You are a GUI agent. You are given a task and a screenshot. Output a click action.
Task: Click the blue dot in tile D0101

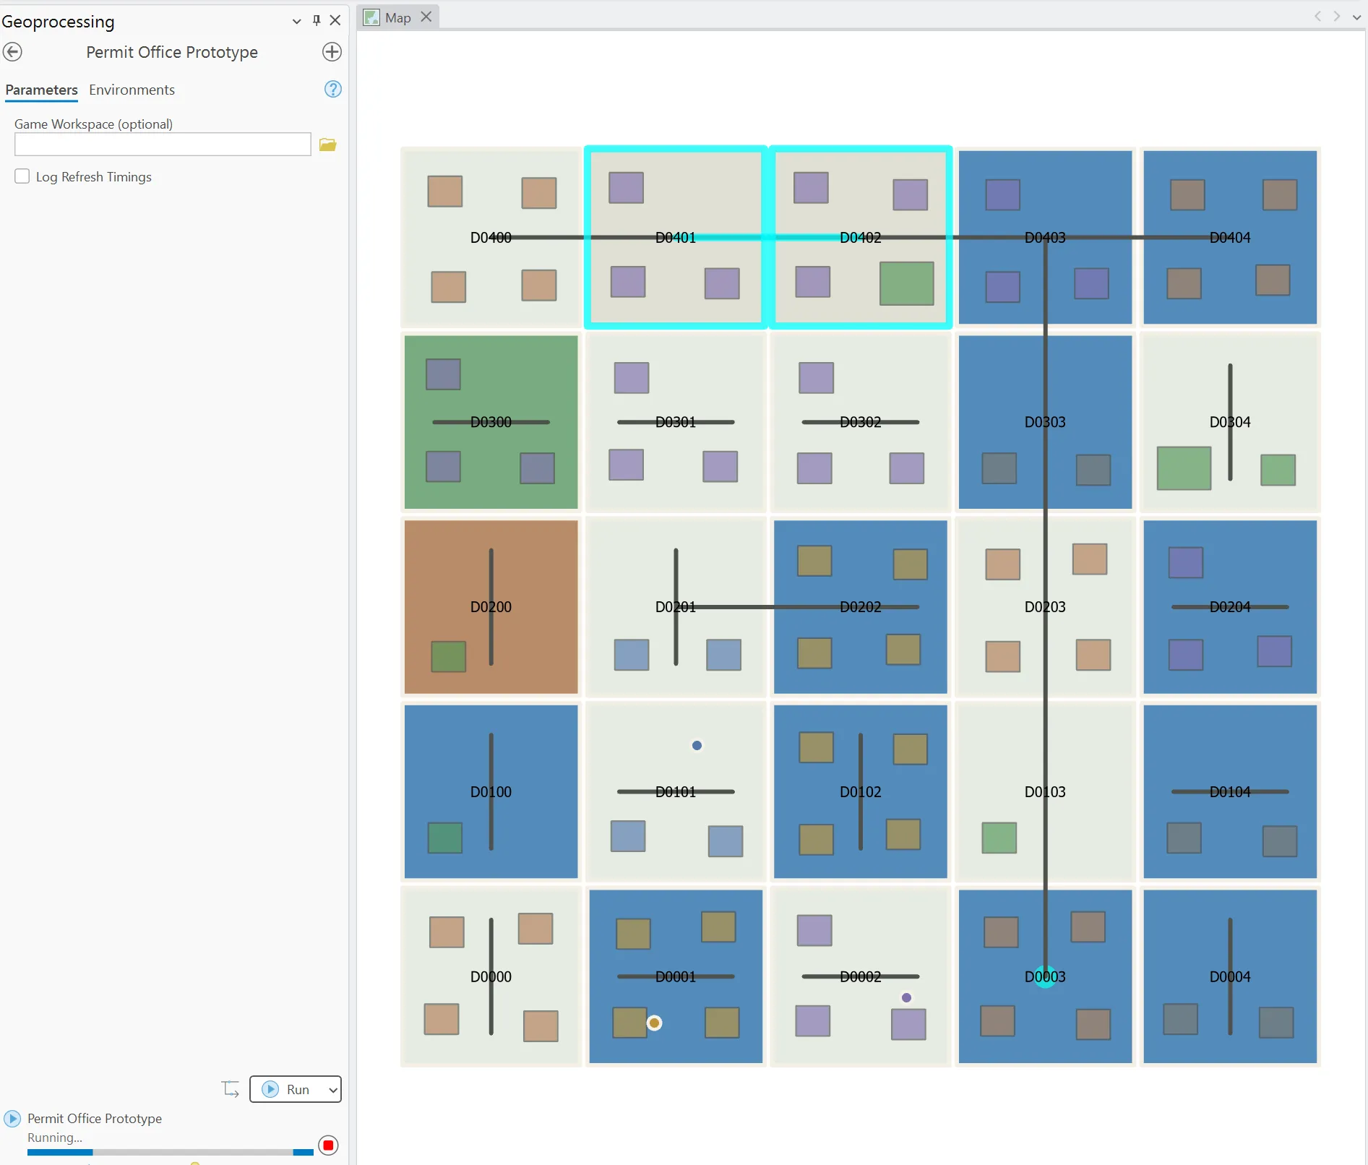[697, 745]
